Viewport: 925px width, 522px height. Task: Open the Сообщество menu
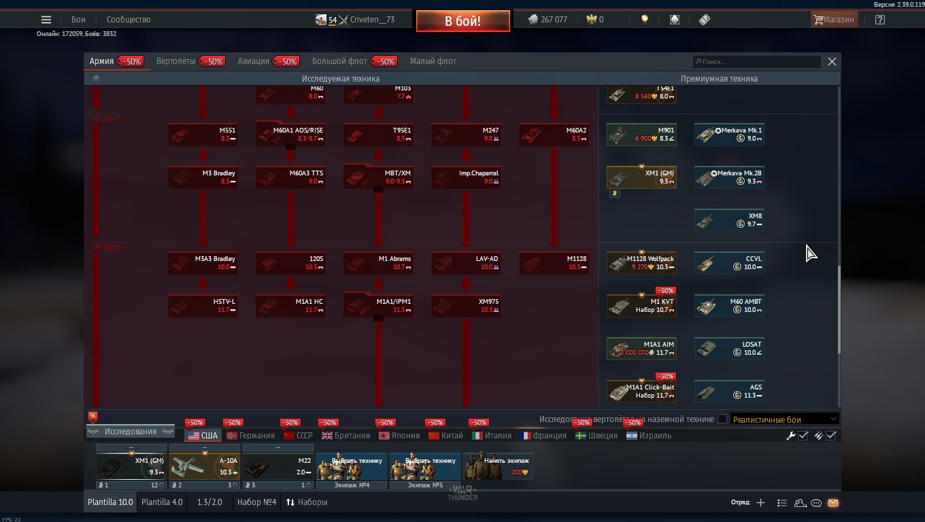[x=129, y=20]
